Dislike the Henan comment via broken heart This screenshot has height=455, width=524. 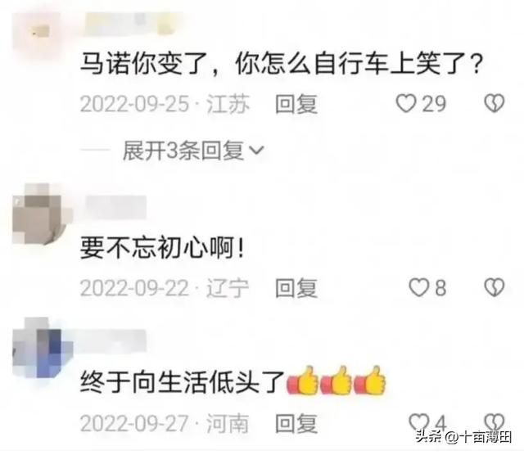(495, 422)
